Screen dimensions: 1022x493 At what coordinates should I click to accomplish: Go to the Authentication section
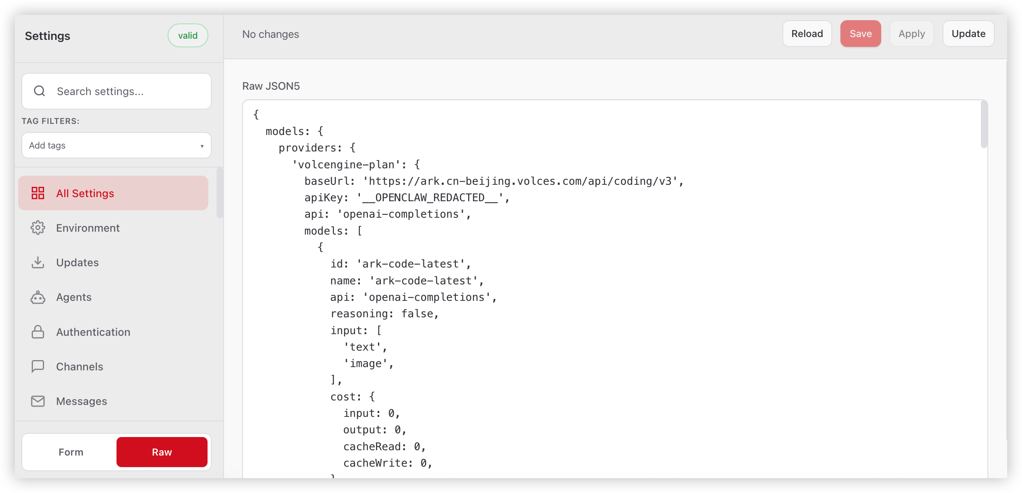93,332
